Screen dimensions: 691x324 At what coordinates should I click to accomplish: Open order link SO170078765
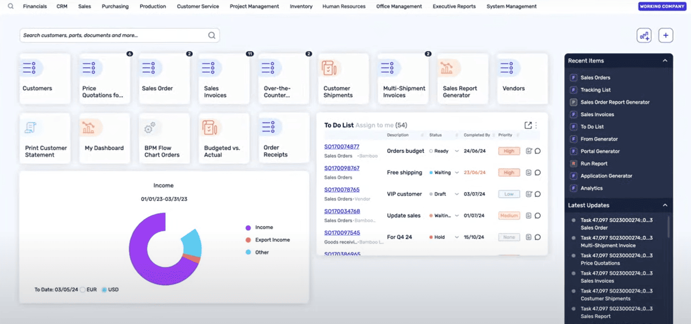tap(342, 190)
